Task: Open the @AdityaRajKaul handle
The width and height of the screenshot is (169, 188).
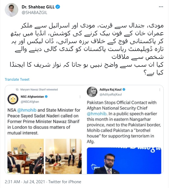Action: [x=111, y=94]
